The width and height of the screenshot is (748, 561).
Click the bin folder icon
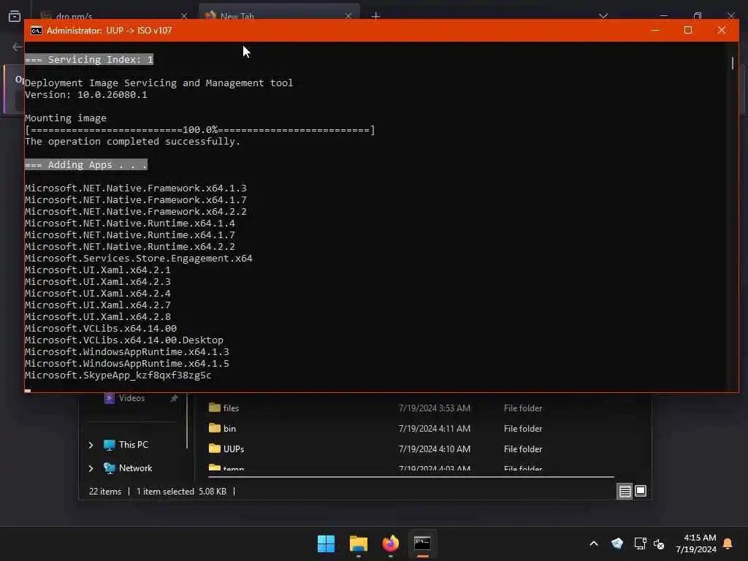215,428
